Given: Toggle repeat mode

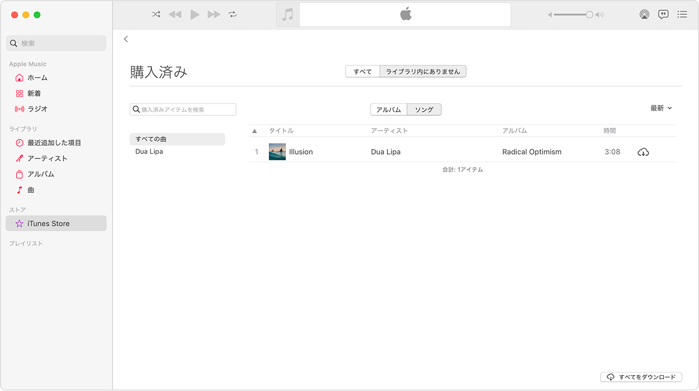Looking at the screenshot, I should pos(233,14).
